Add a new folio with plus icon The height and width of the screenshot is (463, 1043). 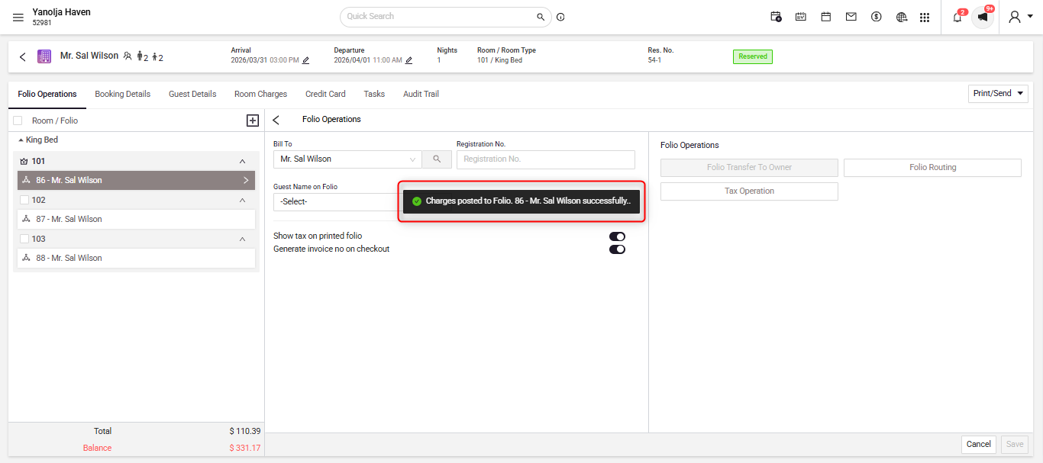(x=253, y=121)
